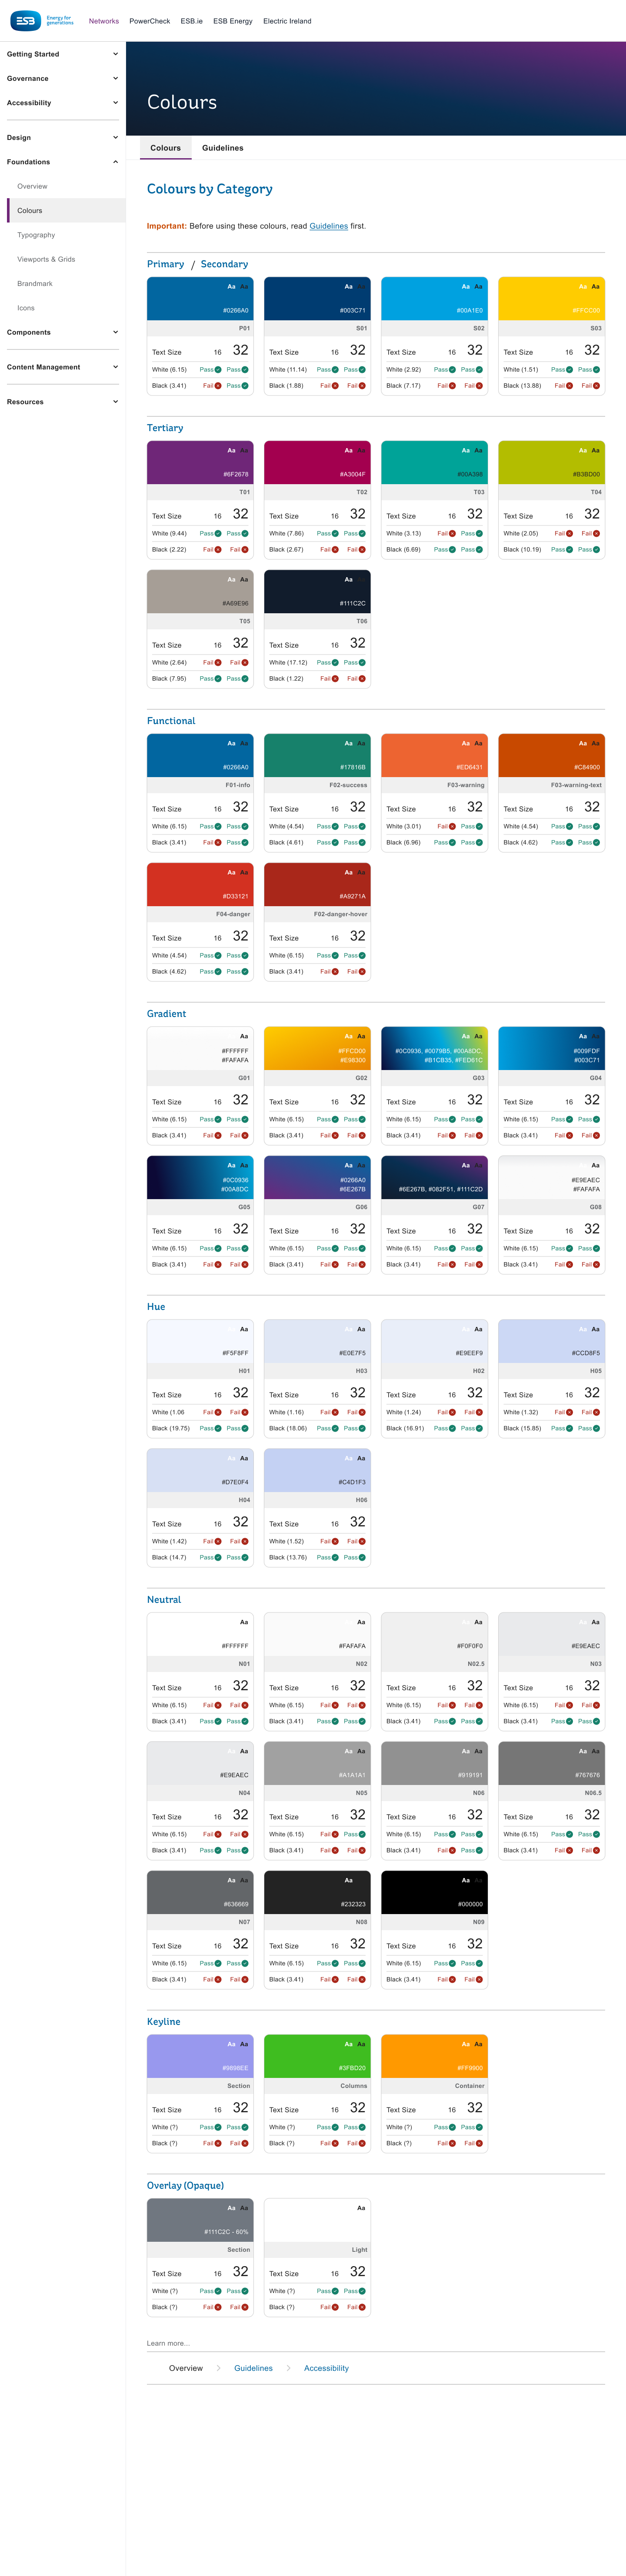
Task: Click the Tertiary section heading
Action: pyautogui.click(x=165, y=428)
